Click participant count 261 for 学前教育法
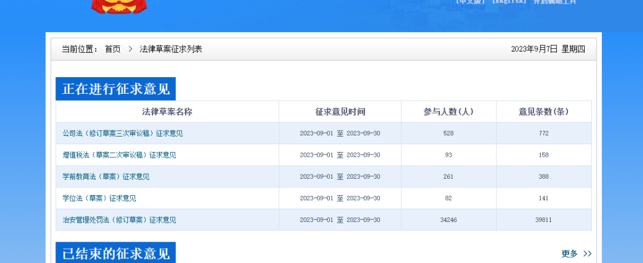The height and width of the screenshot is (263, 643). [449, 177]
